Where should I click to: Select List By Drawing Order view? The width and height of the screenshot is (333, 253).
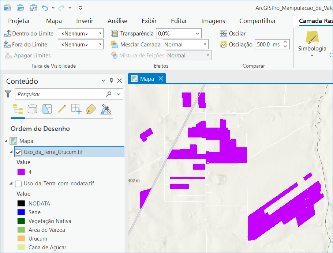[x=18, y=109]
